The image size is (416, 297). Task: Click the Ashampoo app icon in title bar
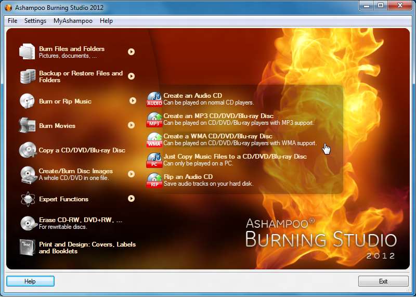(x=8, y=7)
